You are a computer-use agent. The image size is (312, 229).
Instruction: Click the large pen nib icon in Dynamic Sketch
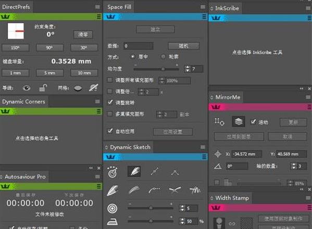113,190
